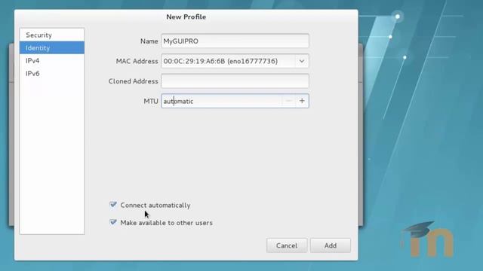
Task: Click the MTU text field showing automatic
Action: pos(221,101)
